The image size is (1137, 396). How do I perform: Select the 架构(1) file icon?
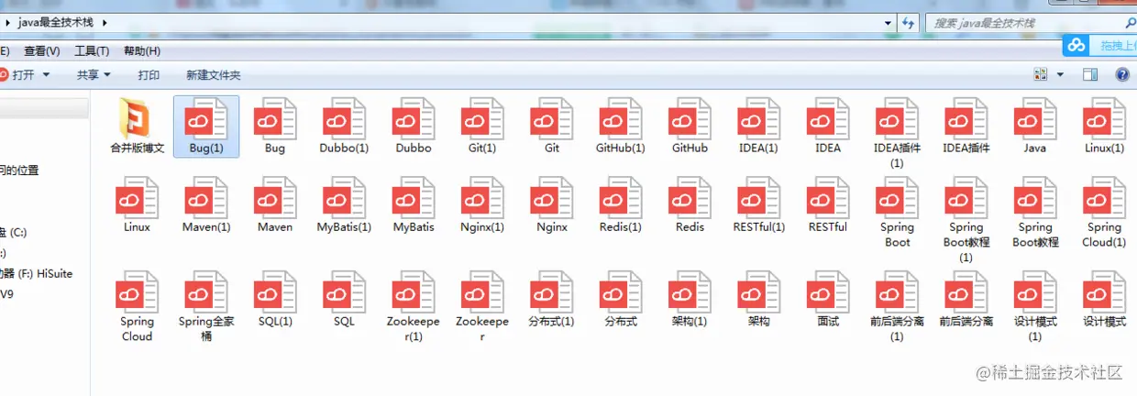(x=690, y=292)
